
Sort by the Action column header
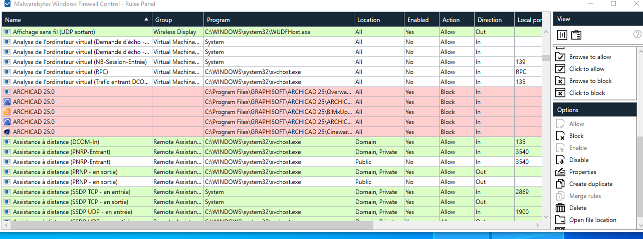pyautogui.click(x=457, y=20)
